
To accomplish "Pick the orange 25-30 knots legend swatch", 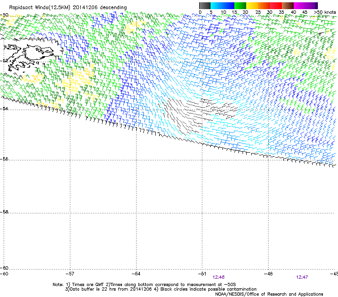I will click(264, 5).
